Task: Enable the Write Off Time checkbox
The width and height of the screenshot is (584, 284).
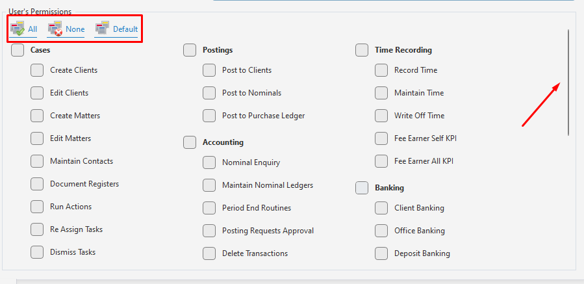Action: [381, 116]
